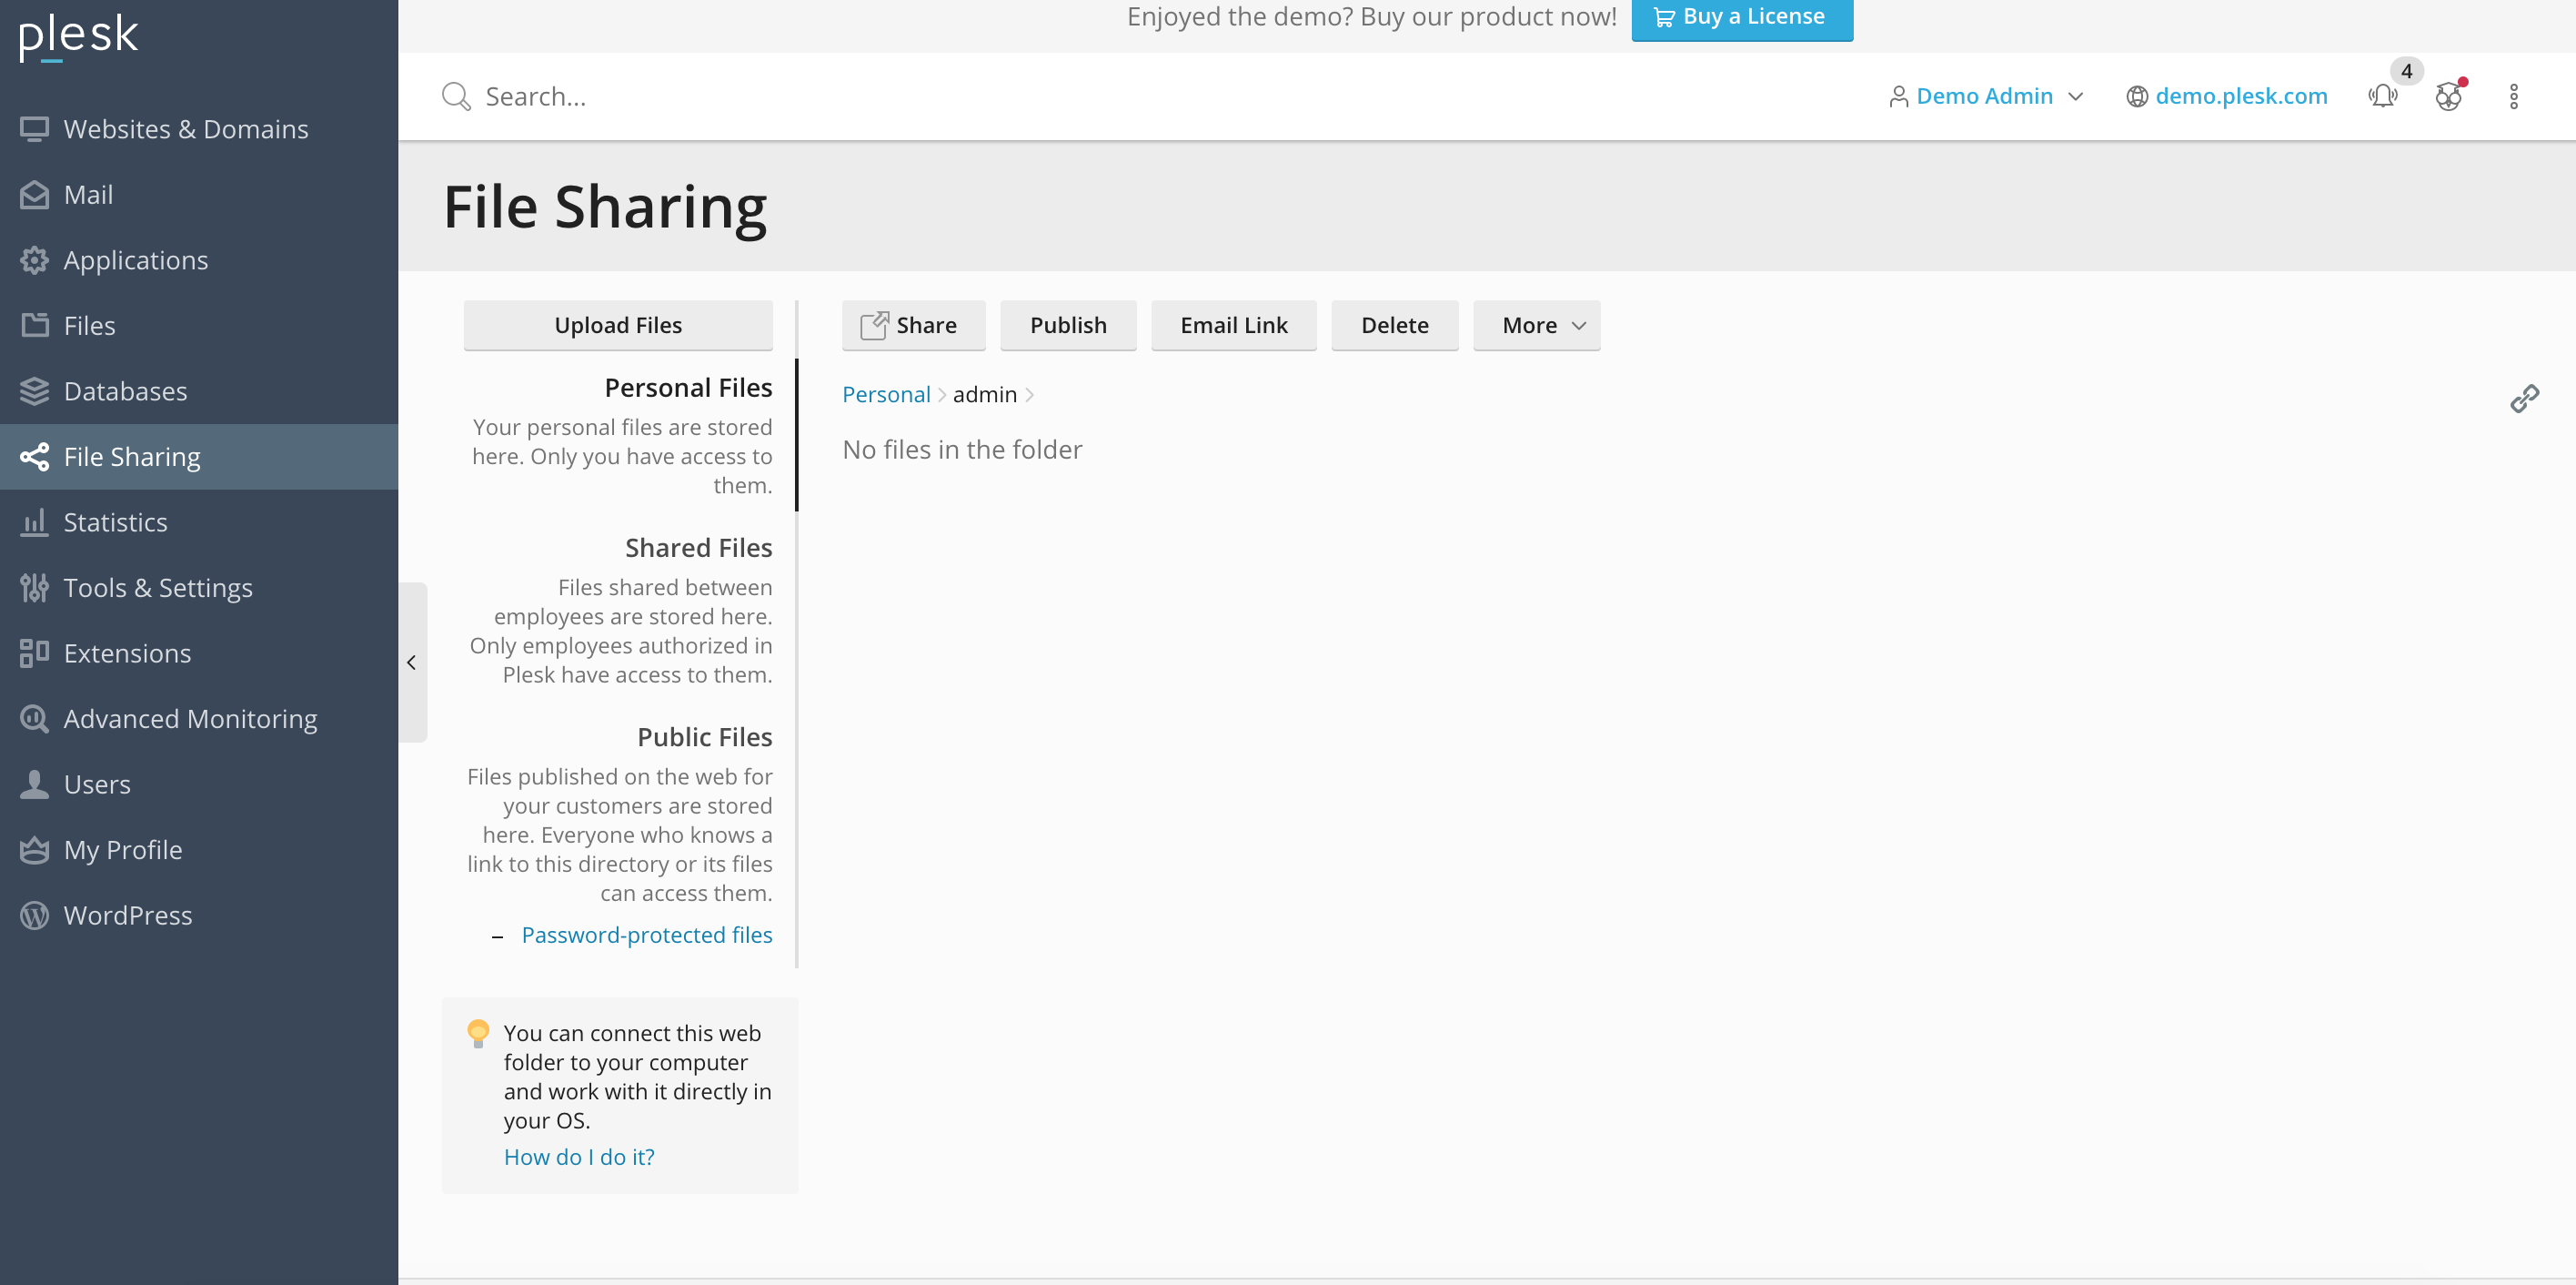Click the Mail envelope icon
Viewport: 2576px width, 1285px height.
(x=34, y=195)
